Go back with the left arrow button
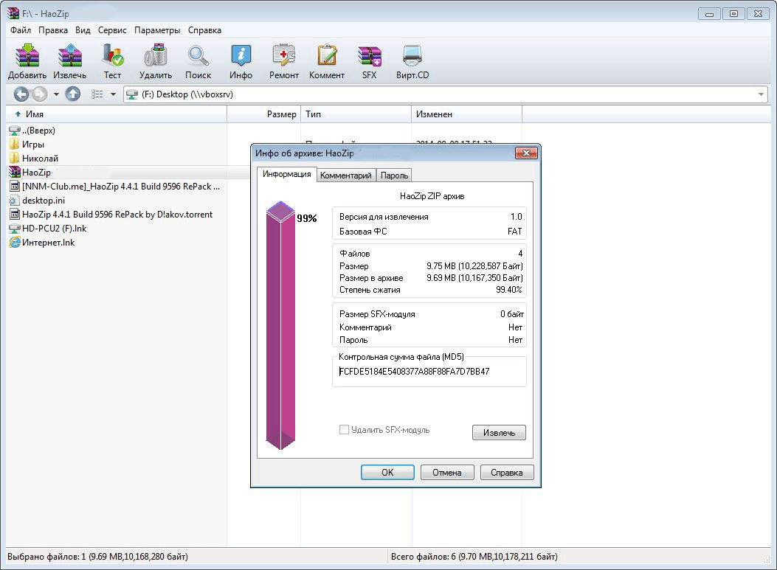Image resolution: width=777 pixels, height=570 pixels. (x=21, y=94)
